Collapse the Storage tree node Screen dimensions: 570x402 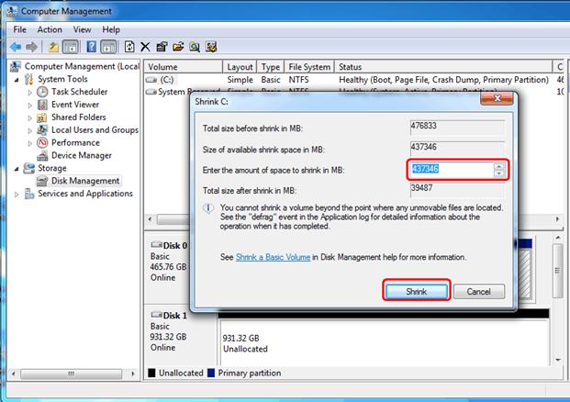click(x=17, y=169)
